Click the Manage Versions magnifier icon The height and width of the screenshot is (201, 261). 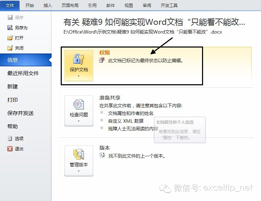(x=79, y=154)
